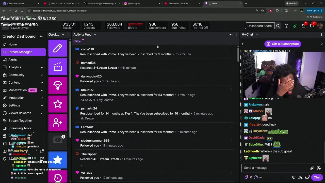Click the moderation hammer-clock icon below chat
325x183 pixels.
point(300,177)
